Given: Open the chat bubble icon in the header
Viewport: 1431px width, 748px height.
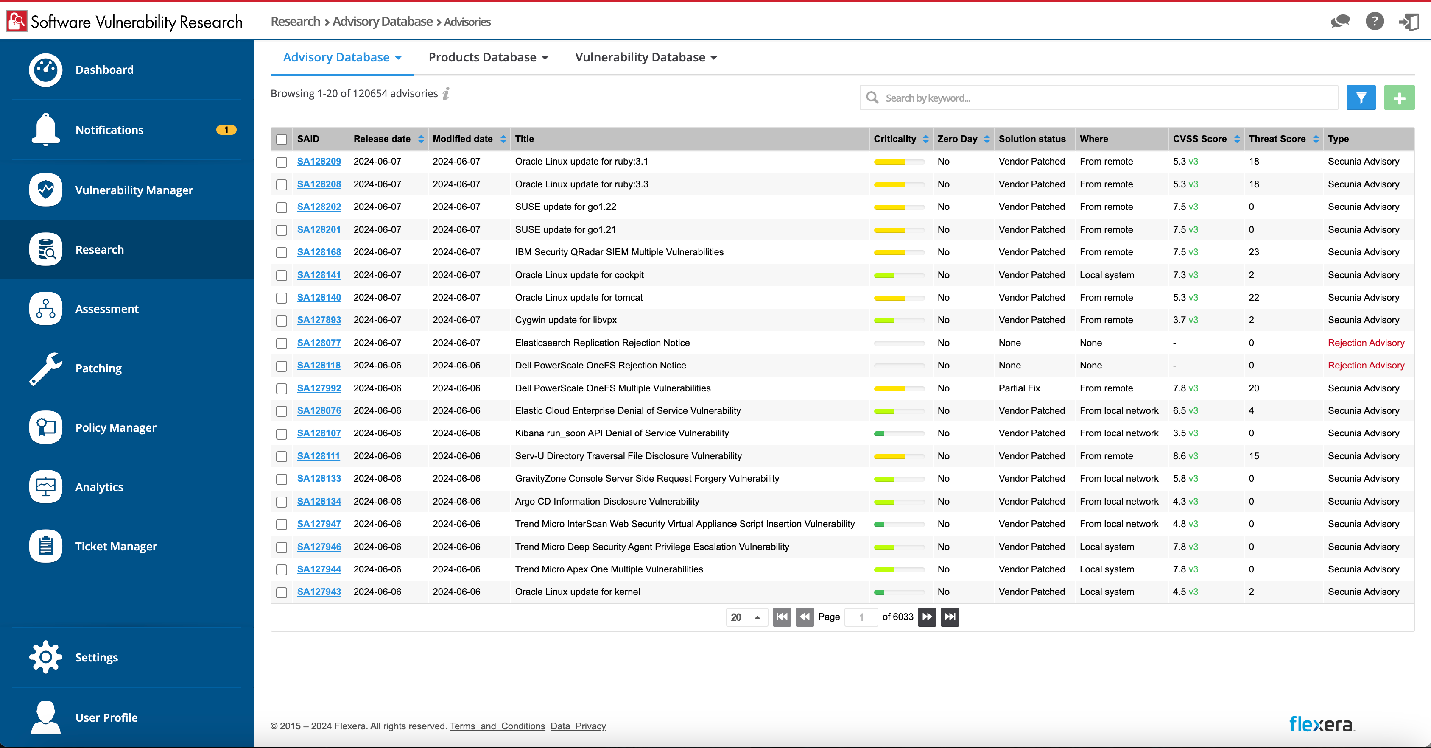Looking at the screenshot, I should pos(1339,21).
